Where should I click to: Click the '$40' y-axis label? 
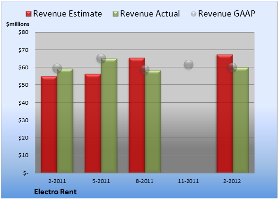[x=23, y=103]
